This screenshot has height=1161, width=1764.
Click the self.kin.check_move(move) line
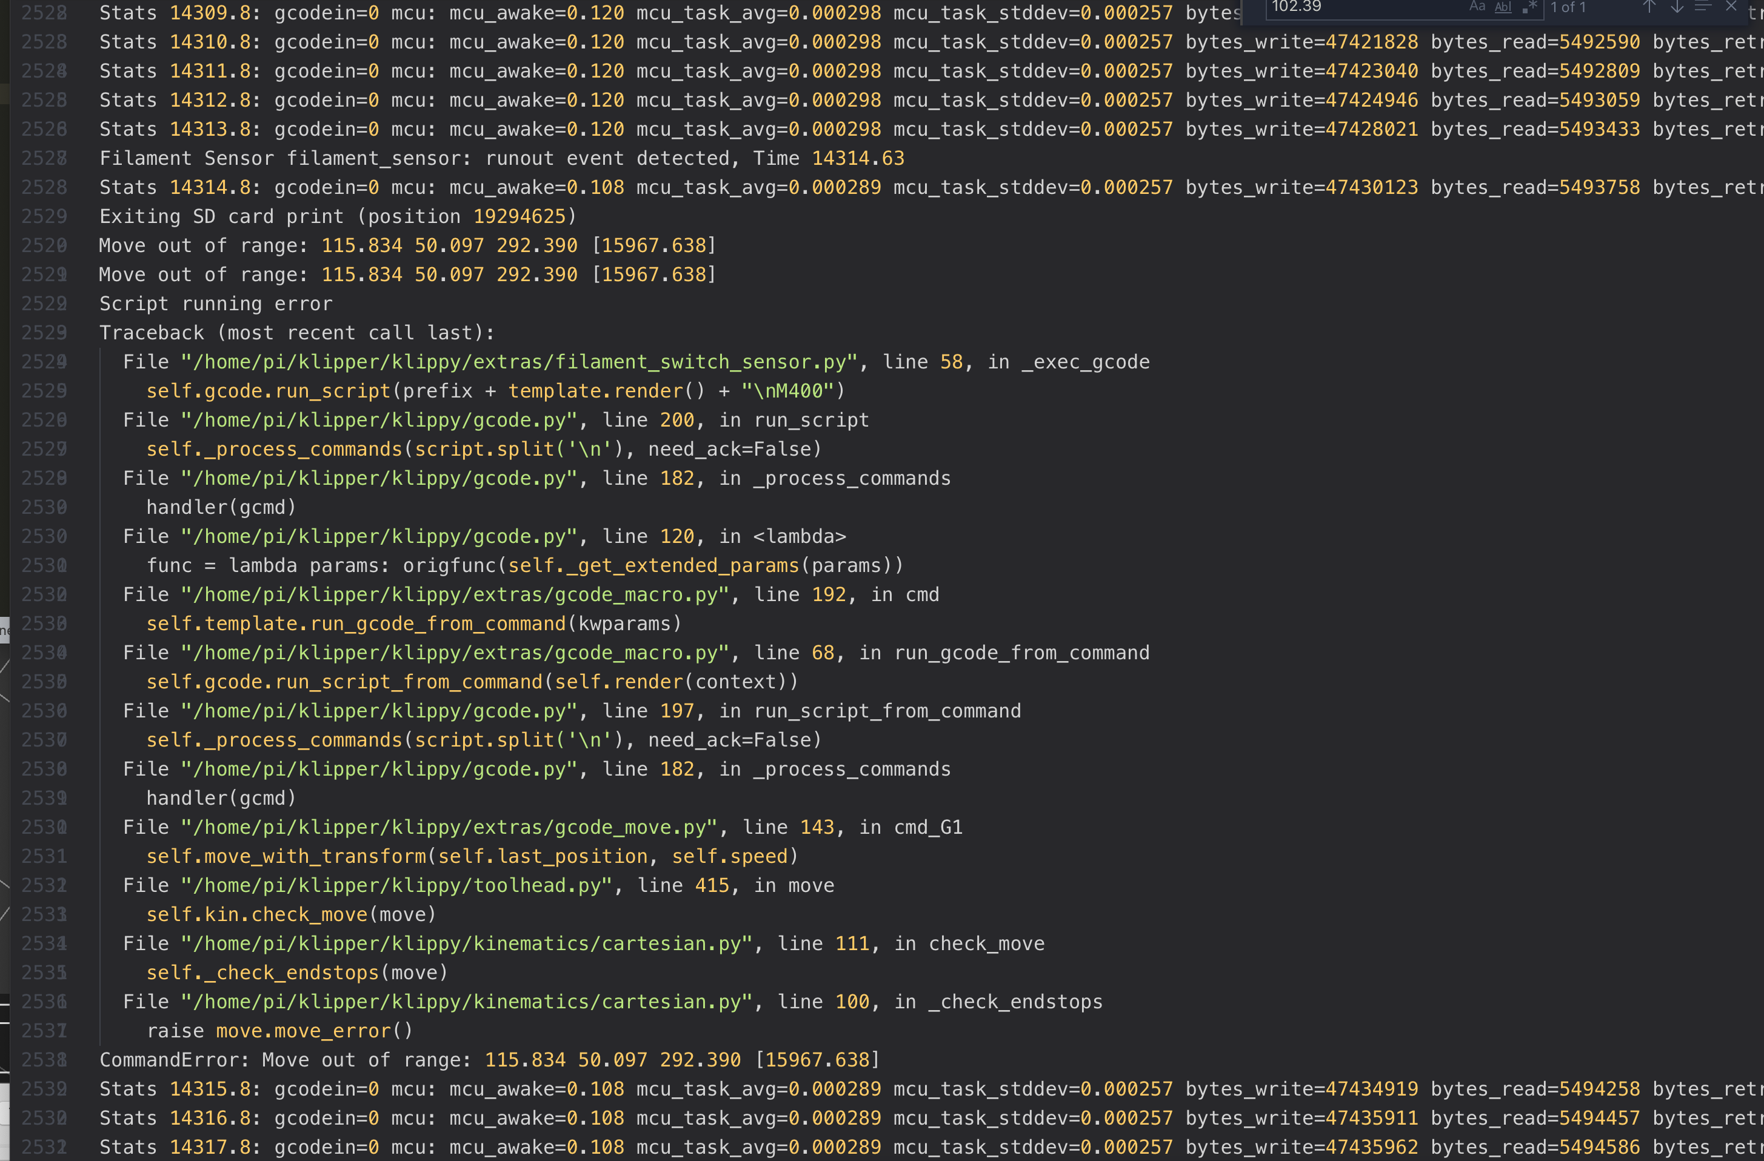(292, 914)
